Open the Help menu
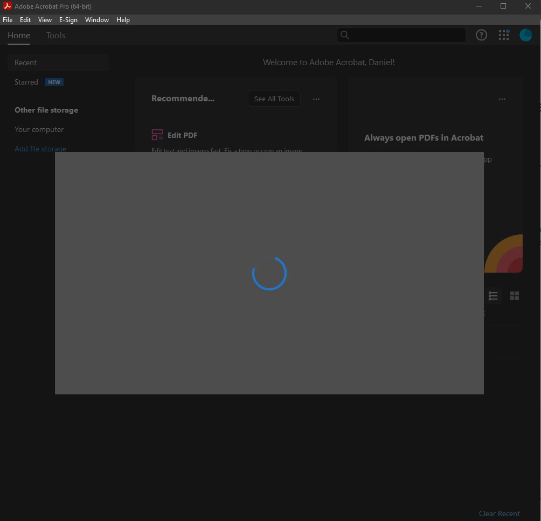Viewport: 541px width, 521px height. click(x=123, y=20)
